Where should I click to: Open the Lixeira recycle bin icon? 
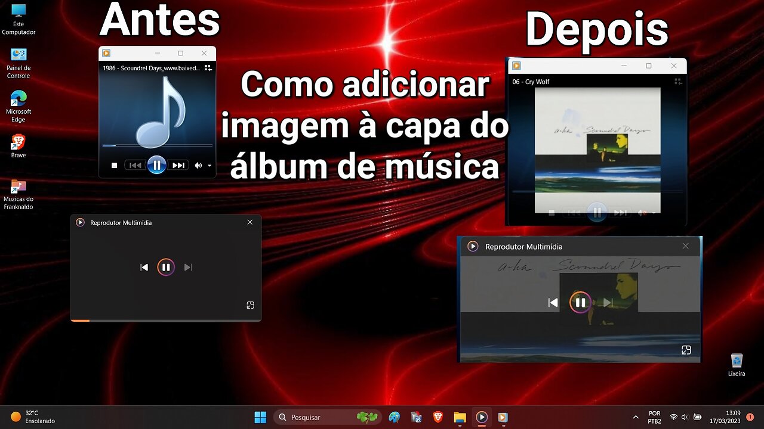coord(737,365)
